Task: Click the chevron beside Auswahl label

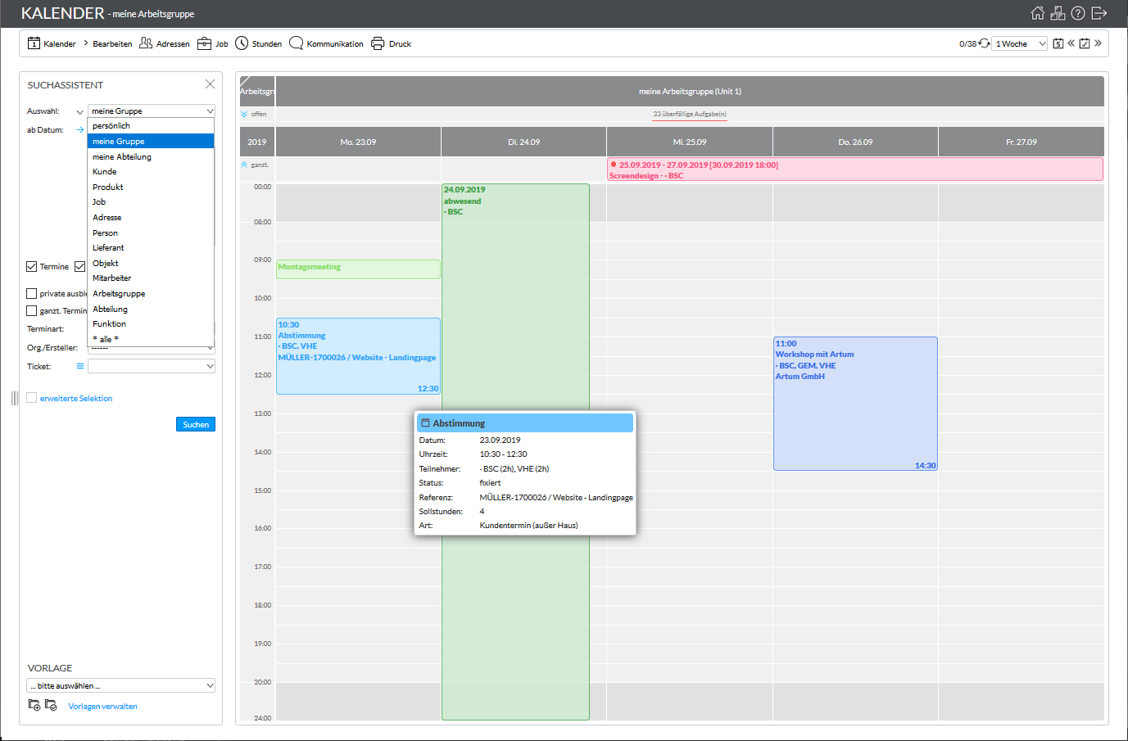Action: 79,111
